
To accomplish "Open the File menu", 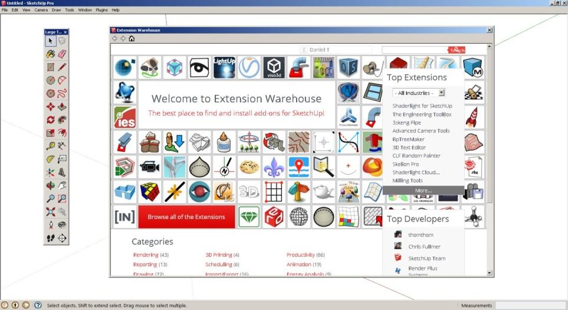I will click(x=4, y=10).
